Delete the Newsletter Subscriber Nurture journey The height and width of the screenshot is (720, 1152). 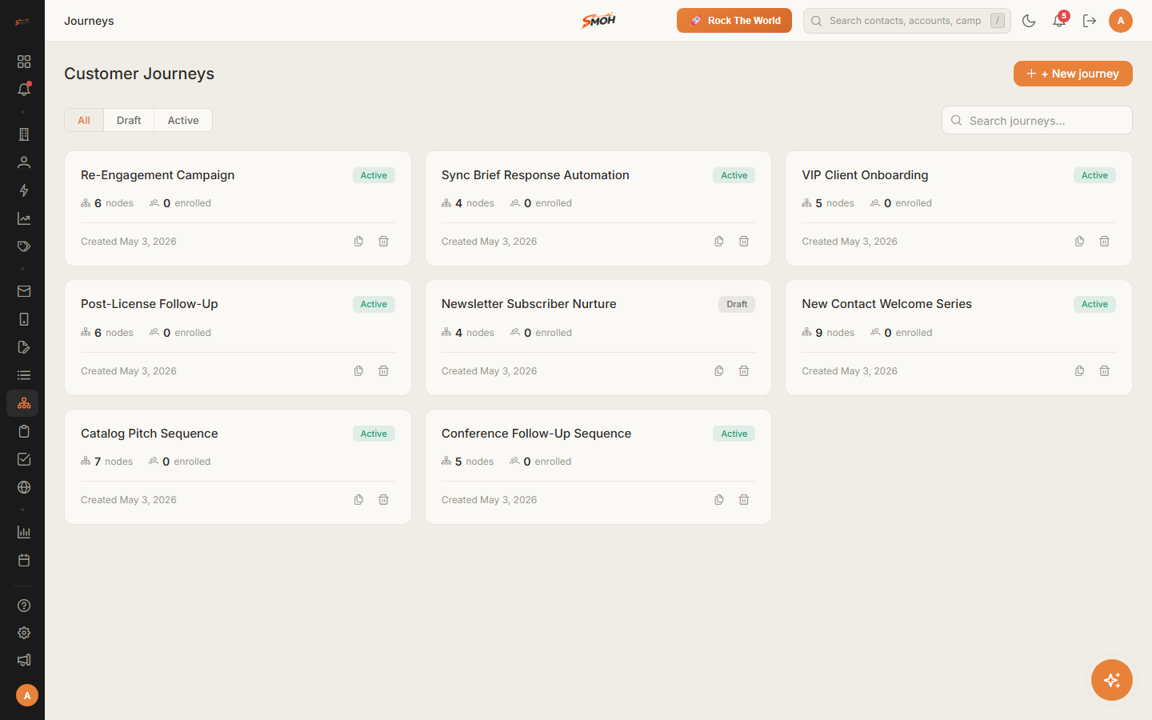tap(744, 371)
